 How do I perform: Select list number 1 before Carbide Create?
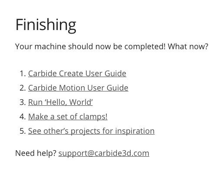23,74
